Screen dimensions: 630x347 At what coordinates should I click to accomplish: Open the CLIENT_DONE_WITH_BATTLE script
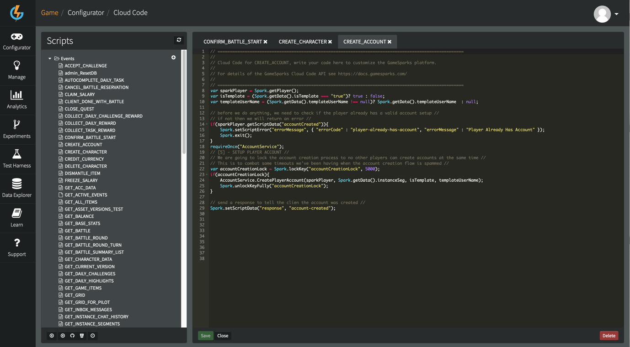point(94,101)
